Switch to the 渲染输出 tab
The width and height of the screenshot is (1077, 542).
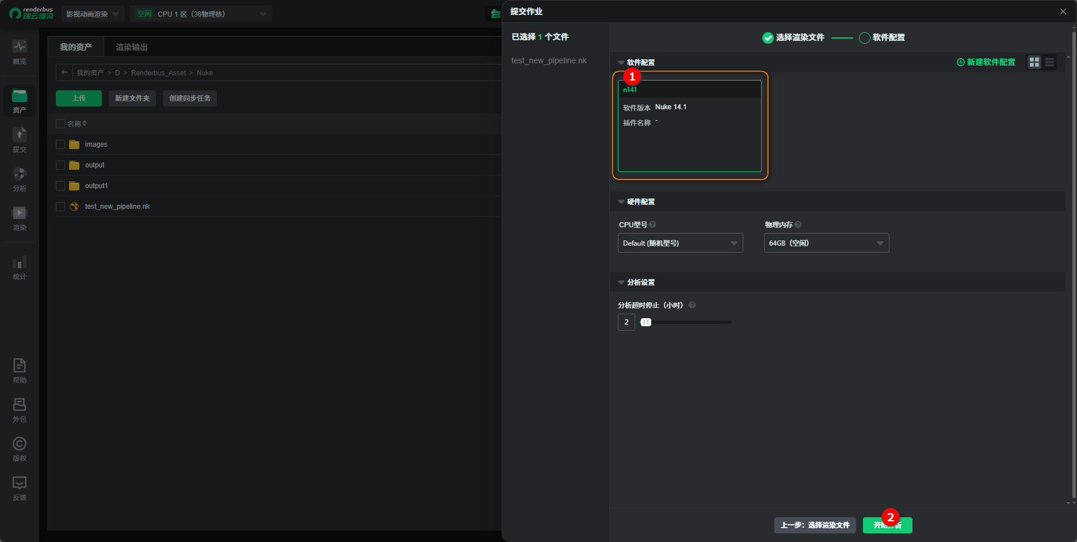click(x=132, y=47)
